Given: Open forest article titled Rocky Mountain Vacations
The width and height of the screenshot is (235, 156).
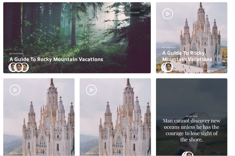Looking at the screenshot, I should [56, 59].
